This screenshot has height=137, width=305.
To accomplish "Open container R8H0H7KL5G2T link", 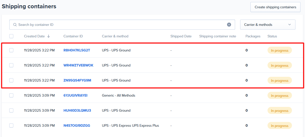I will pyautogui.click(x=77, y=50).
